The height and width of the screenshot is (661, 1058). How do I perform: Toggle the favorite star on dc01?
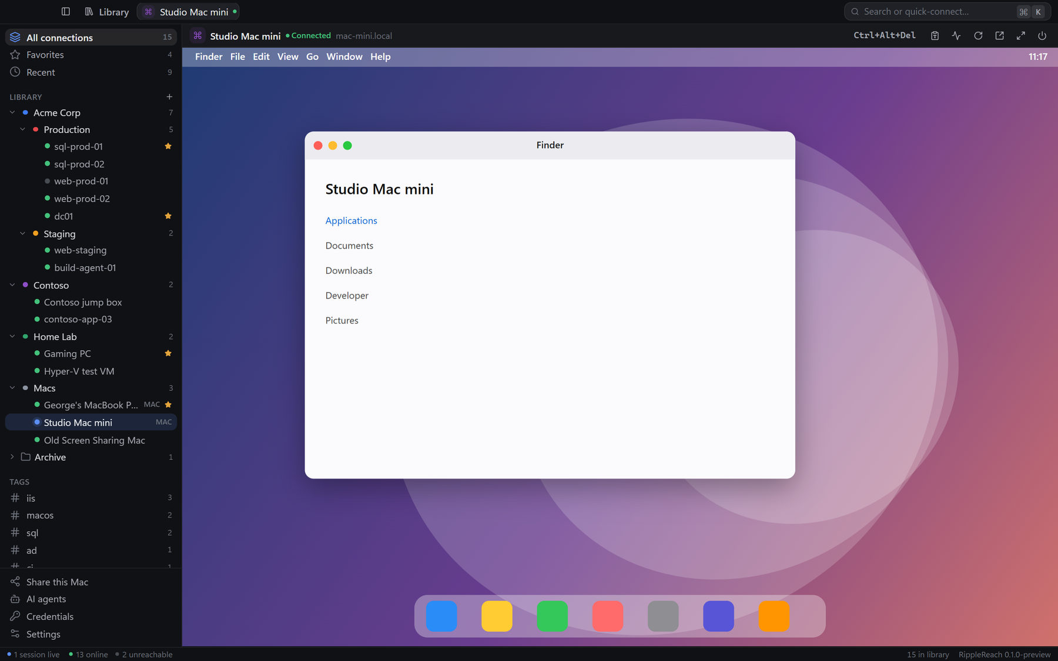(168, 216)
